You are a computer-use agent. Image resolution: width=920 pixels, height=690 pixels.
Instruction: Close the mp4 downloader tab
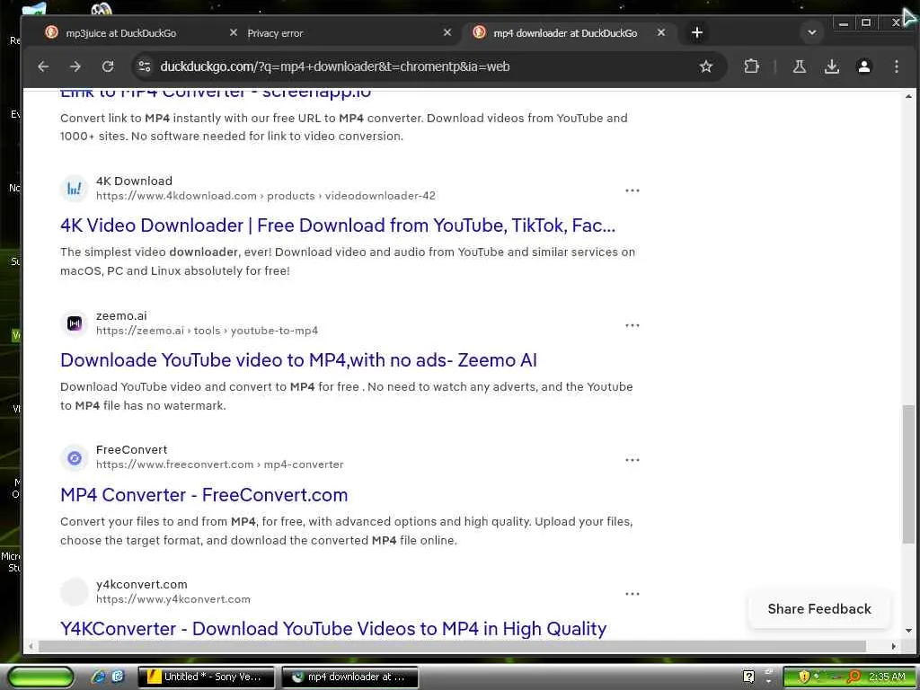[x=661, y=33]
